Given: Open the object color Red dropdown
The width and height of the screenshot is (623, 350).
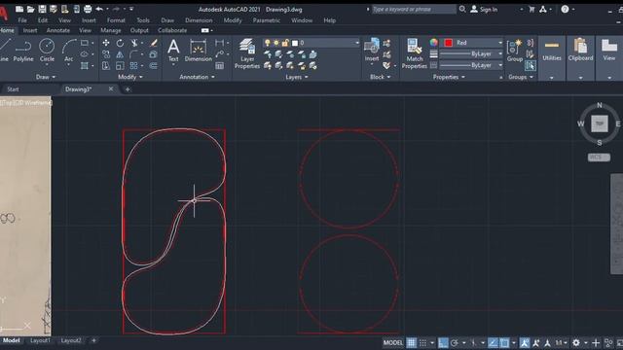Looking at the screenshot, I should pos(472,43).
